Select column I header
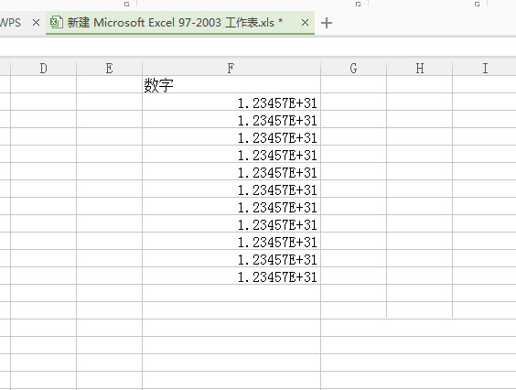Viewport: 516px width, 390px height. [484, 68]
